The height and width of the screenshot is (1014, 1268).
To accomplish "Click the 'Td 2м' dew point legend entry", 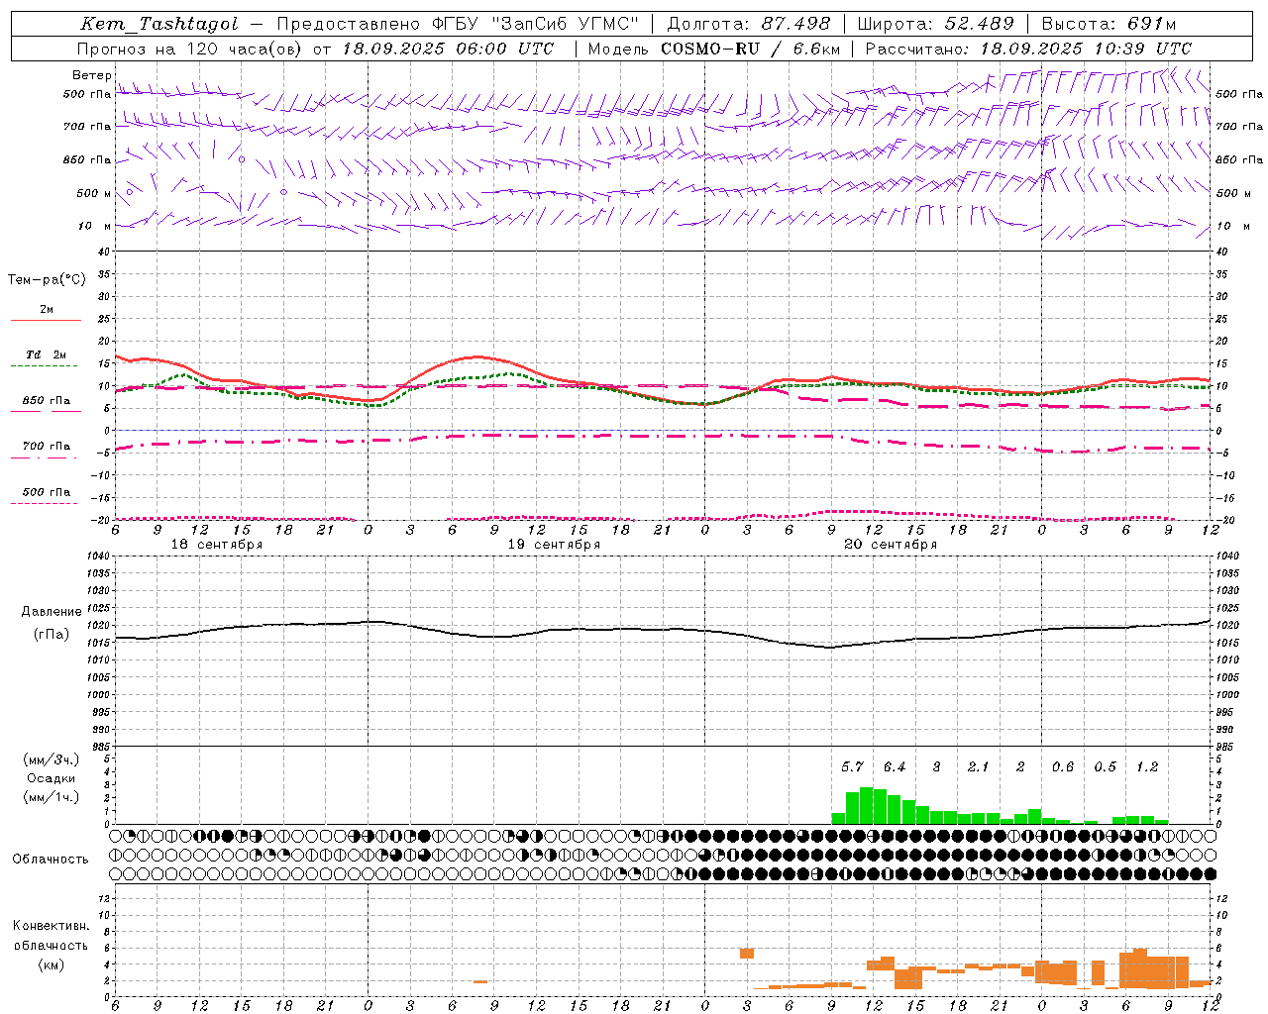I will [x=47, y=355].
